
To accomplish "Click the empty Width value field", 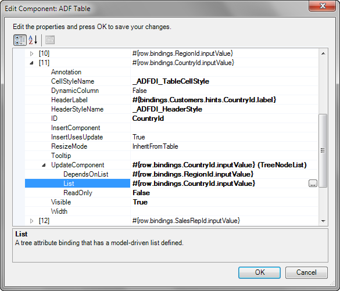I will pos(224,211).
